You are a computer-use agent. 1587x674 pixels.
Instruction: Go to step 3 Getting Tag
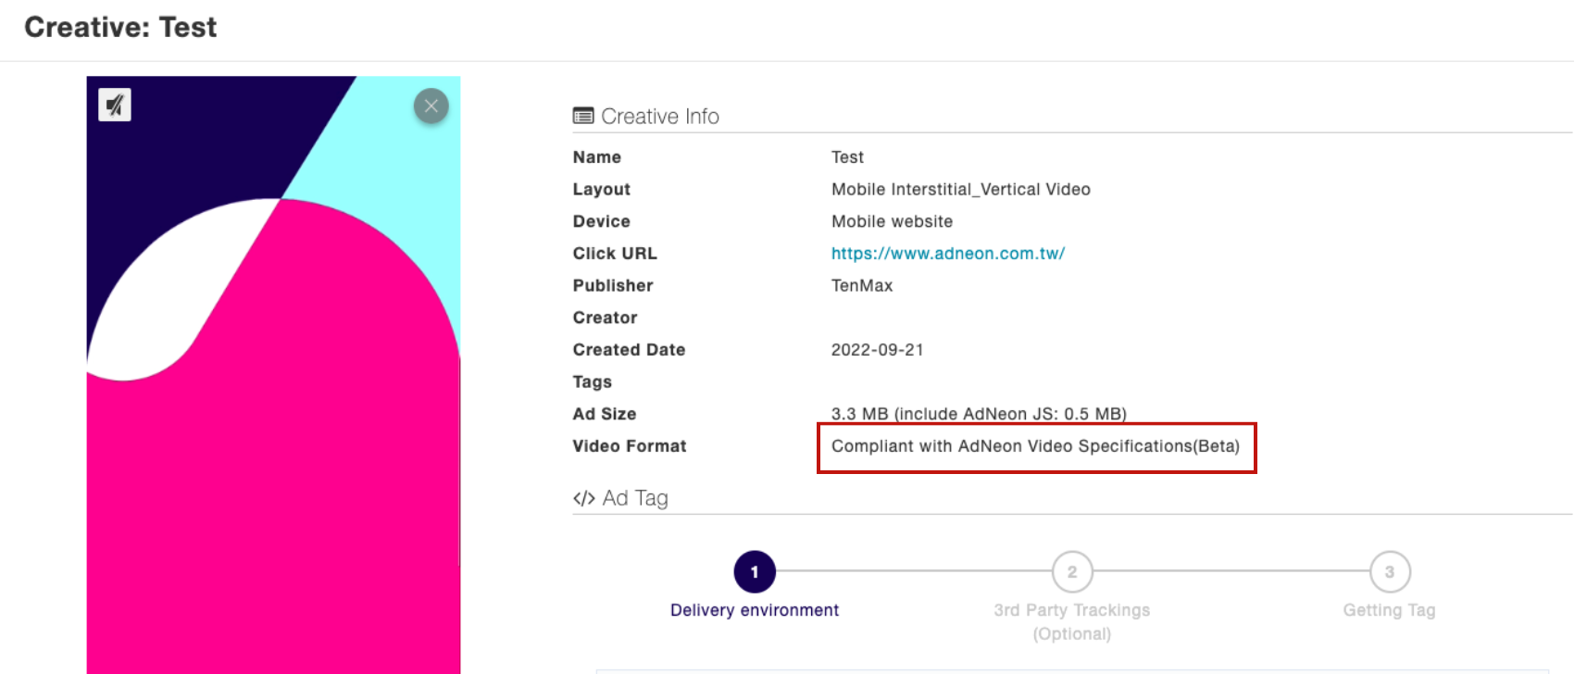[1390, 572]
